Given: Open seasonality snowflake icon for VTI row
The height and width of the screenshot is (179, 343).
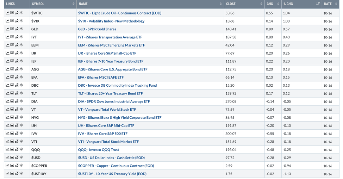Looking at the screenshot, I should coord(21,141).
